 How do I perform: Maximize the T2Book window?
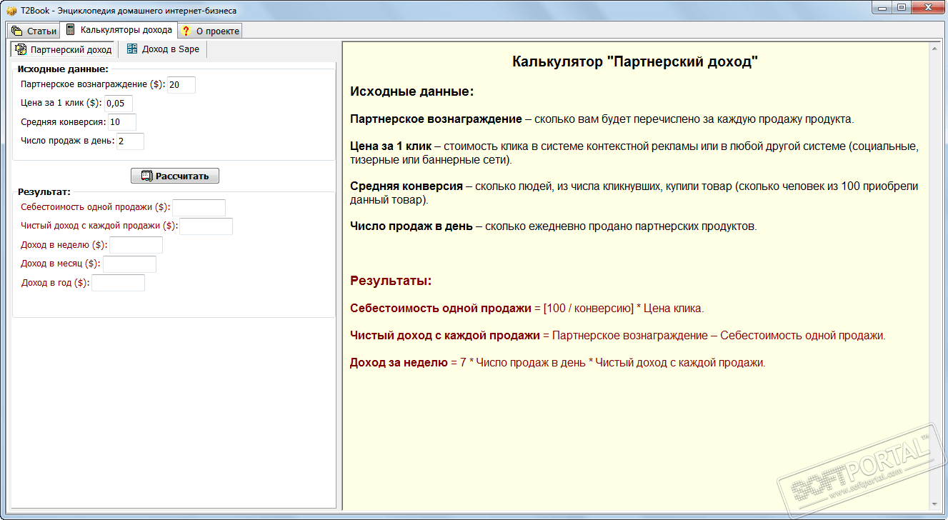[x=902, y=8]
